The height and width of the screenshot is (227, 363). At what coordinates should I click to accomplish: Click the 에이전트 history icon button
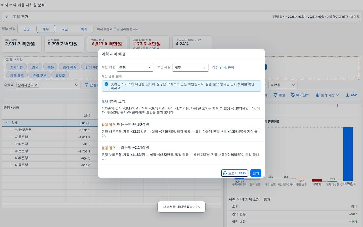300,95
